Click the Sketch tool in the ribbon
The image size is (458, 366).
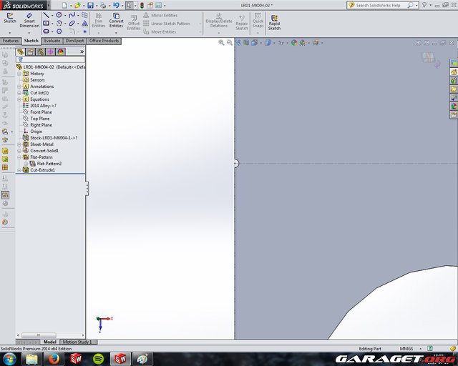coord(10,17)
